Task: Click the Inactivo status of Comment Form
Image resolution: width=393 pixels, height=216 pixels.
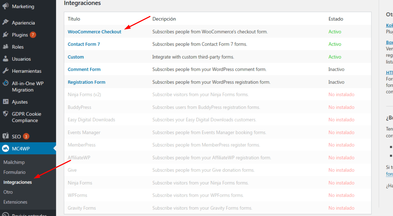Action: click(336, 69)
